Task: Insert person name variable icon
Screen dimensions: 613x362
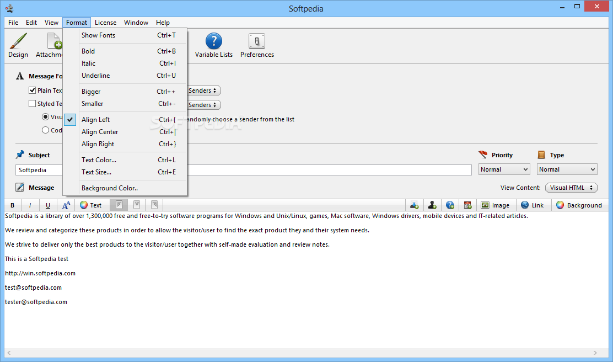Action: coord(432,205)
